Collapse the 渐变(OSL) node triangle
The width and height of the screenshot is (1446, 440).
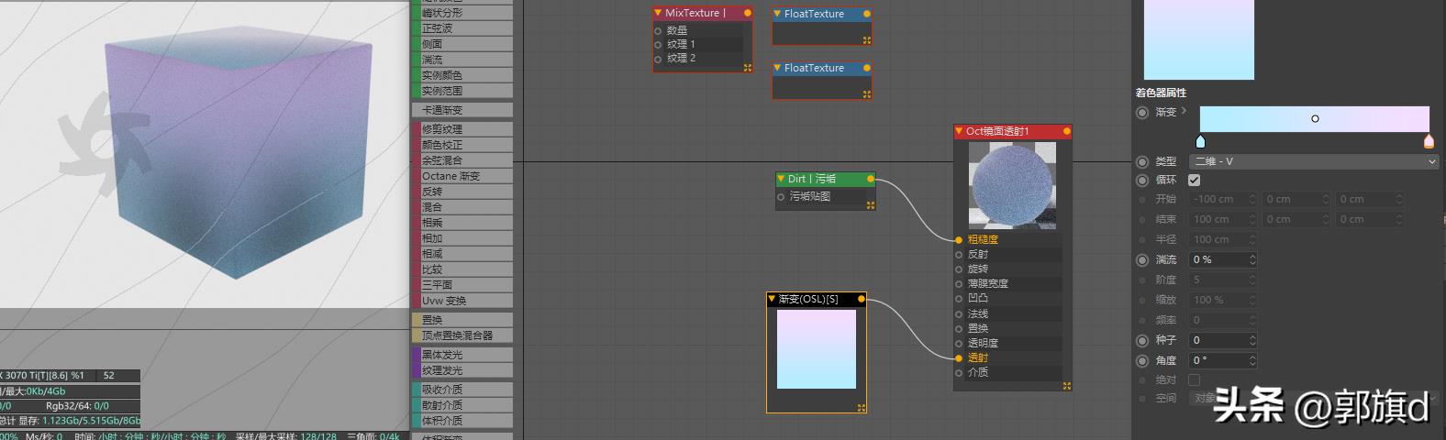tap(772, 299)
